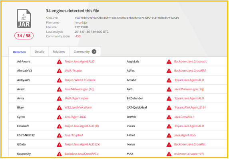Click the BitDefender engine name

point(135,98)
